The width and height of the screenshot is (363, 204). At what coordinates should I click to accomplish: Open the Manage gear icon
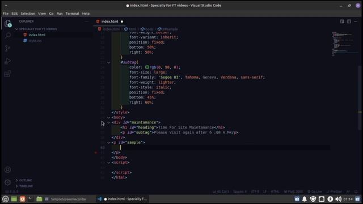[x=7, y=182]
